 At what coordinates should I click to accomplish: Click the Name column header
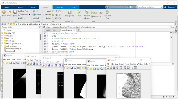pos(10,30)
